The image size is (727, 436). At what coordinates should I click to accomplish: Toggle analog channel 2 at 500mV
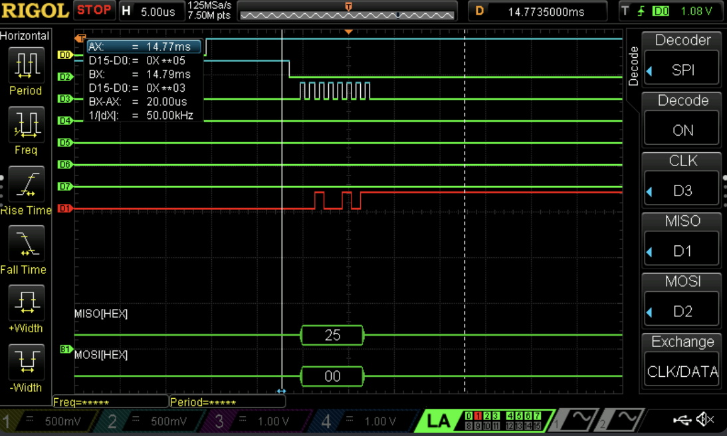[x=156, y=421]
